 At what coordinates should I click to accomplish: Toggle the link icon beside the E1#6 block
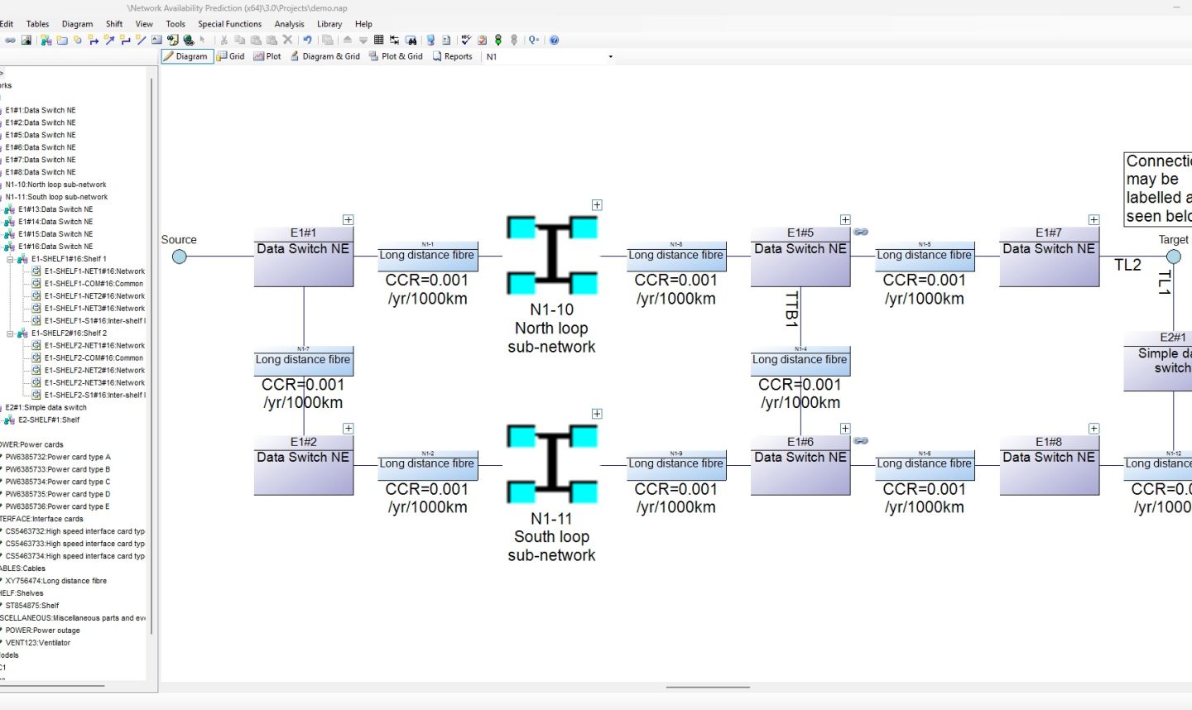862,441
